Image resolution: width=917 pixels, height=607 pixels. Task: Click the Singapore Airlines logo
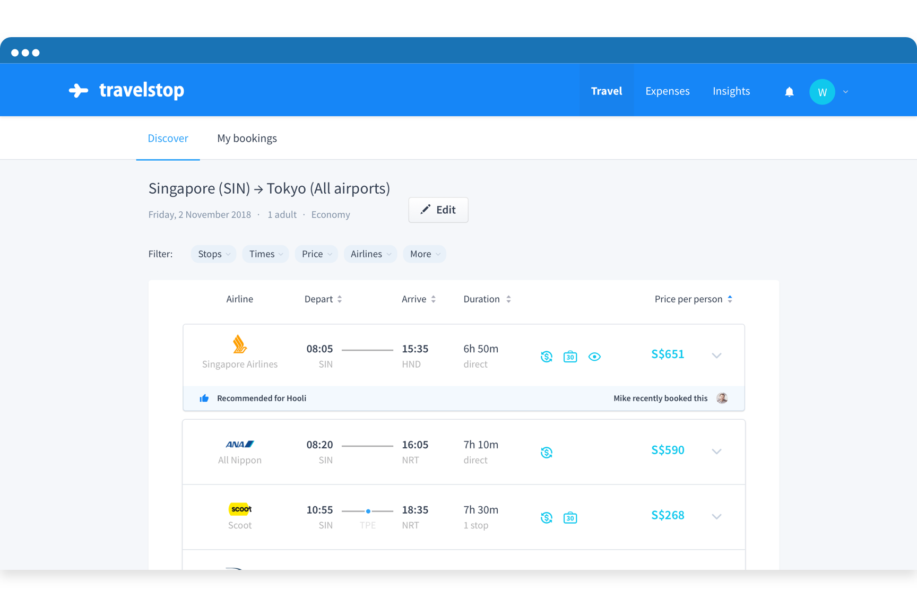pos(240,344)
